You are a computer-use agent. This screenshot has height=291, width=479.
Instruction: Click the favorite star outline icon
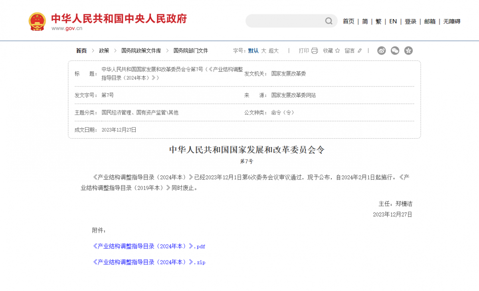337,51
